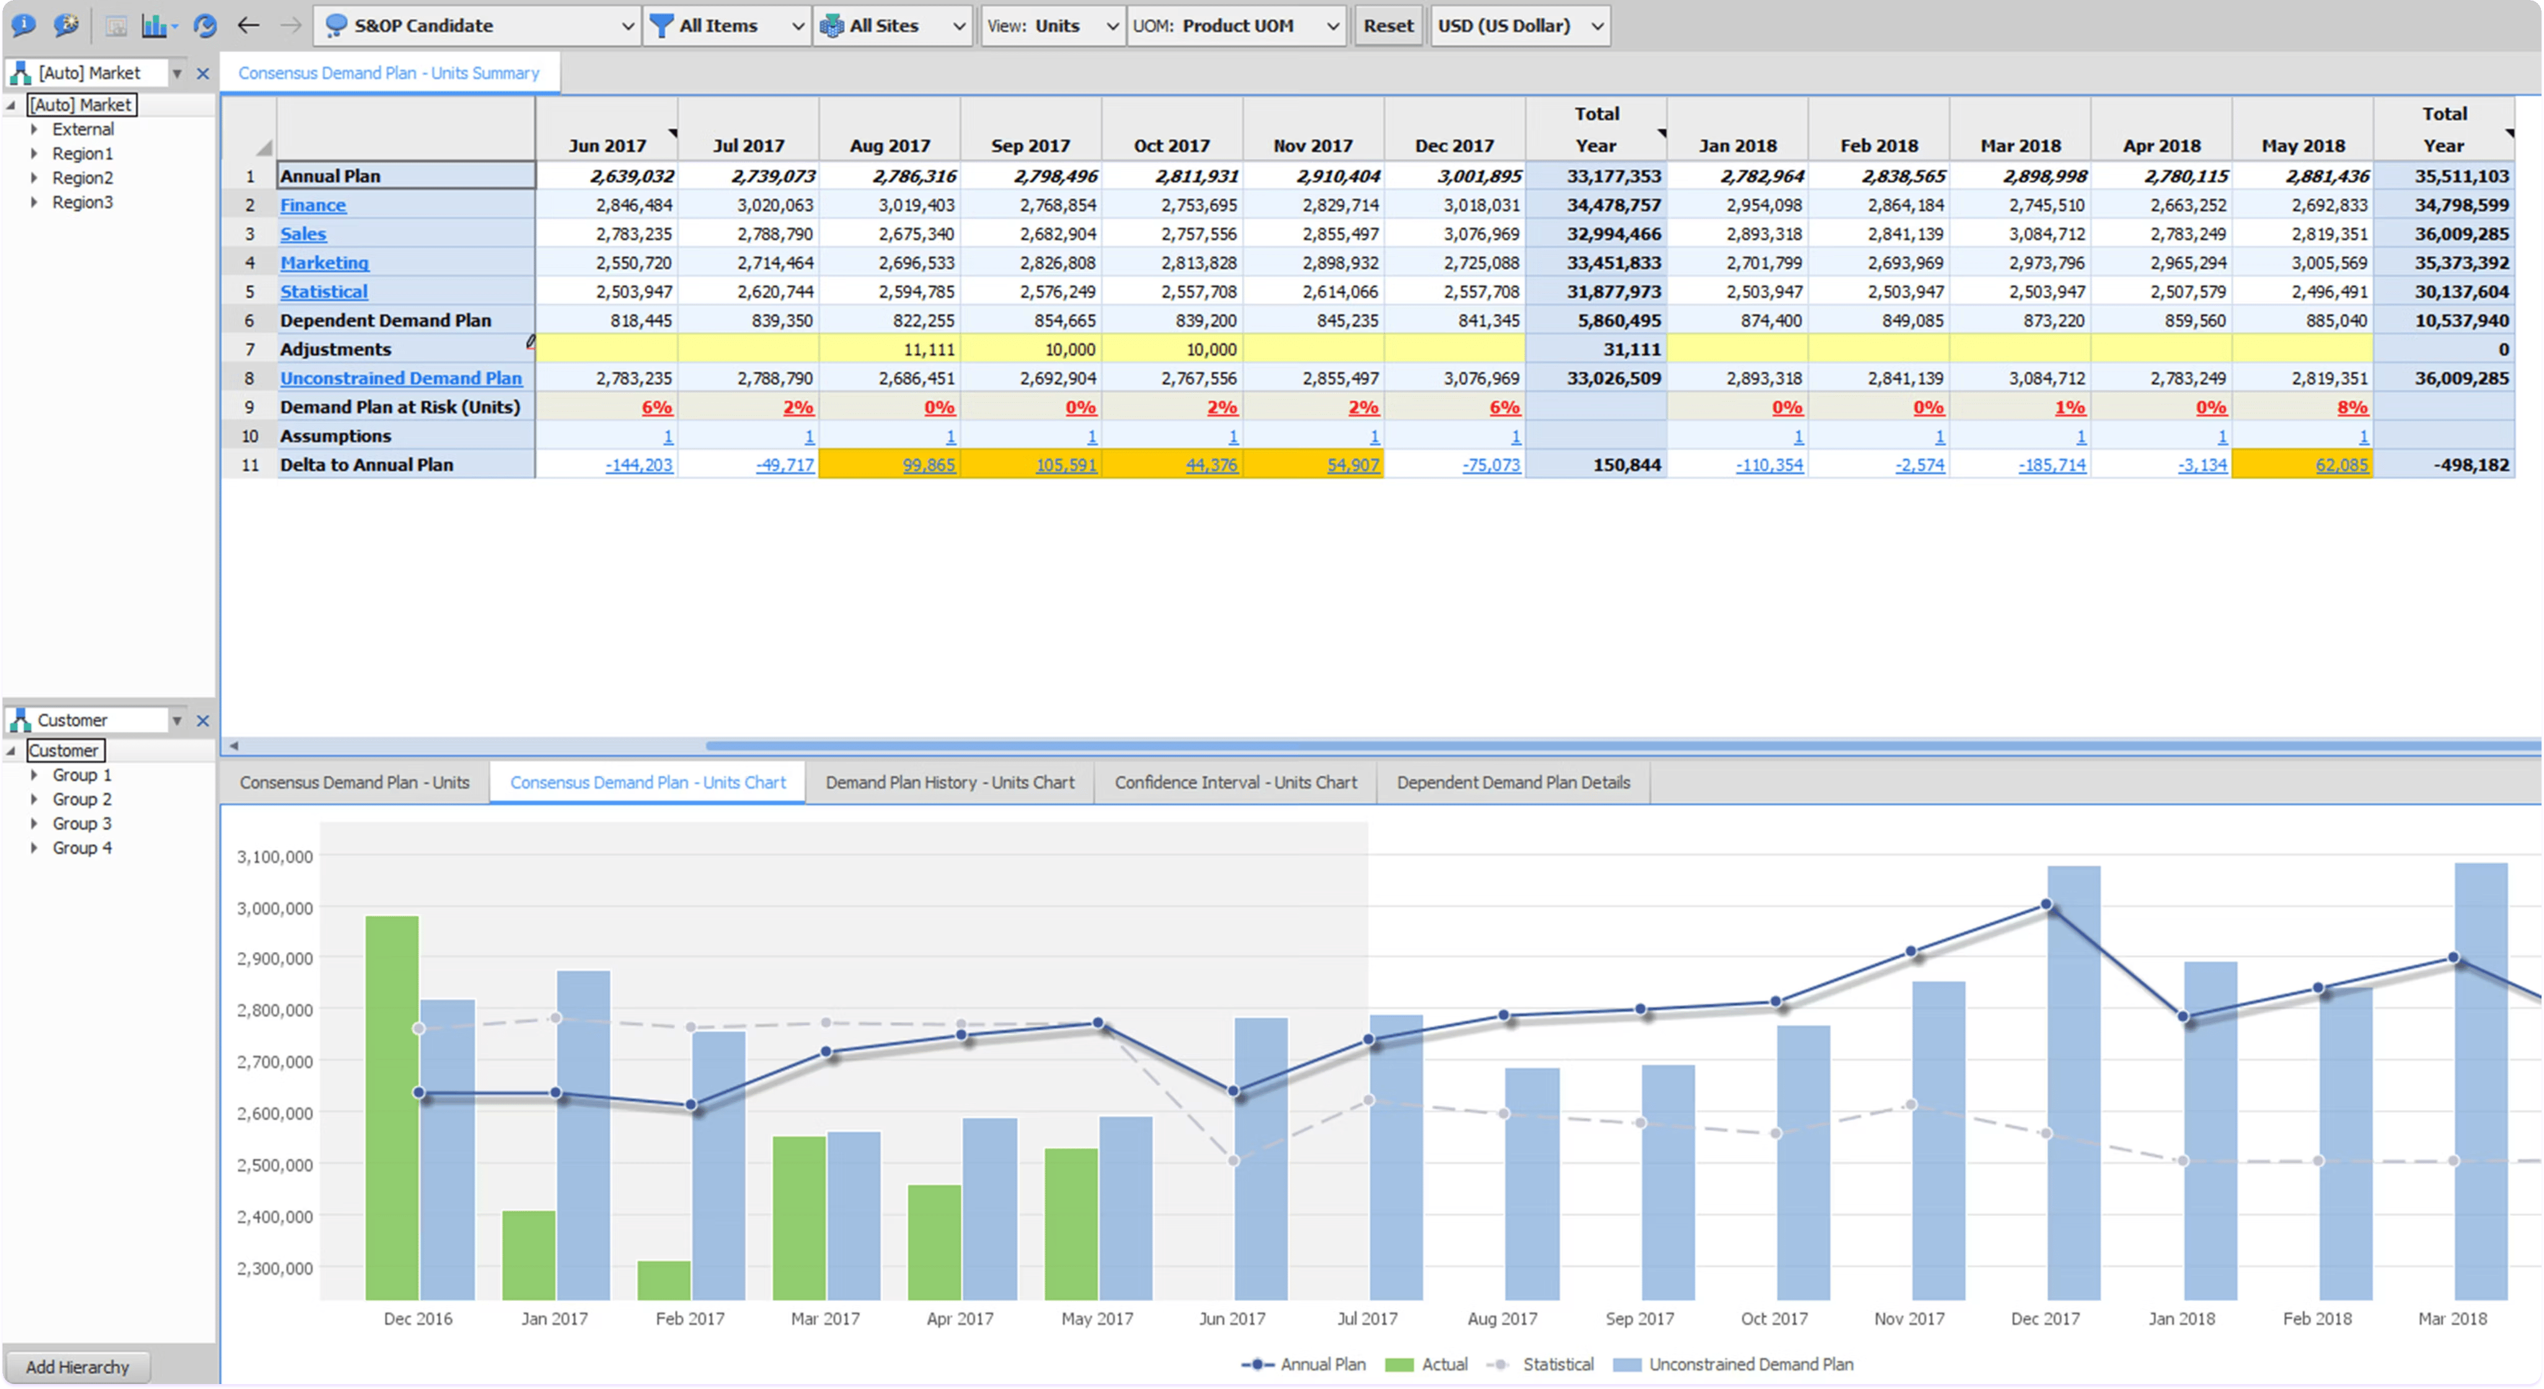Click the blue clock refresh icon
Image resolution: width=2544 pixels, height=1389 pixels.
[x=205, y=25]
